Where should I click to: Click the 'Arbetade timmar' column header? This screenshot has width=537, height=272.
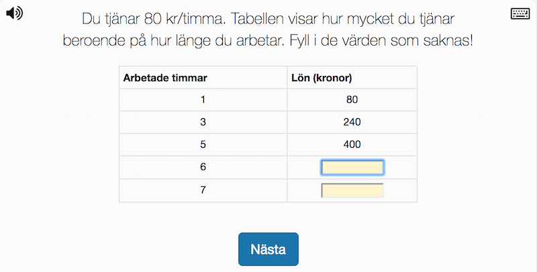pos(165,78)
